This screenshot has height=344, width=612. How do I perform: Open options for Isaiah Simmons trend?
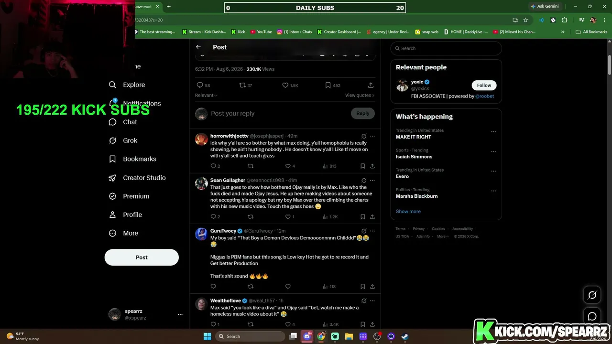pyautogui.click(x=493, y=151)
